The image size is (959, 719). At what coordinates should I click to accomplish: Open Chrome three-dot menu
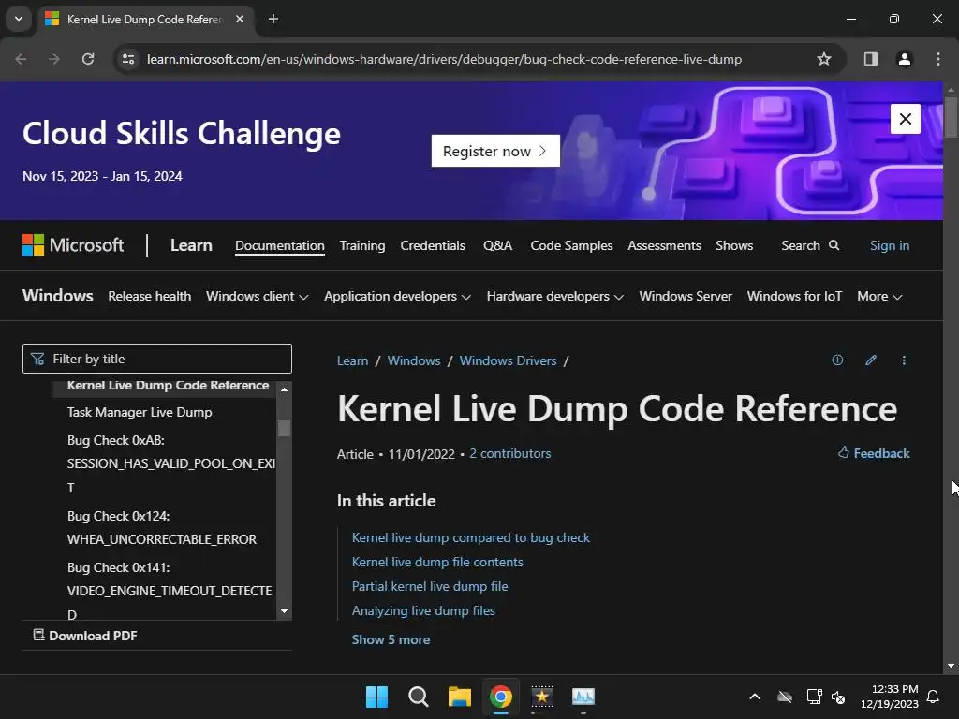pyautogui.click(x=938, y=59)
